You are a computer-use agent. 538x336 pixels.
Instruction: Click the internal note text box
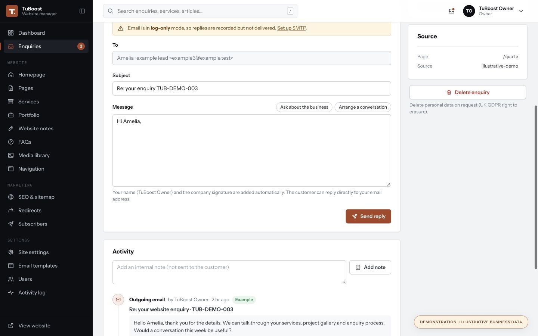[x=229, y=272]
